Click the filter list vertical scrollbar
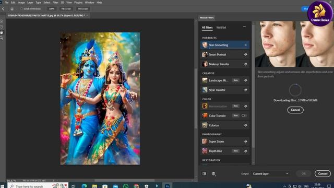 click(253, 85)
